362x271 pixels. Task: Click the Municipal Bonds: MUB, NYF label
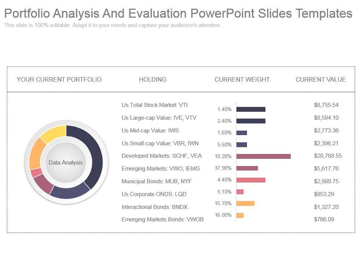(x=156, y=181)
